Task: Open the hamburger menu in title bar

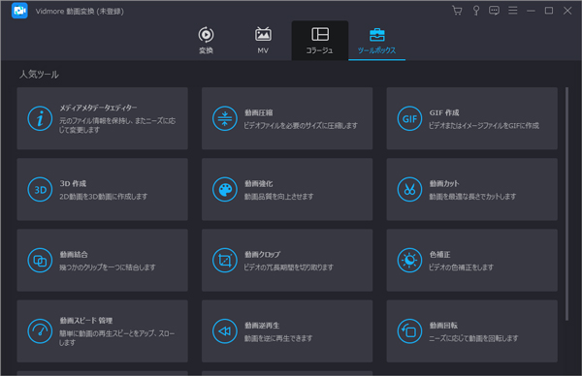Action: tap(512, 11)
